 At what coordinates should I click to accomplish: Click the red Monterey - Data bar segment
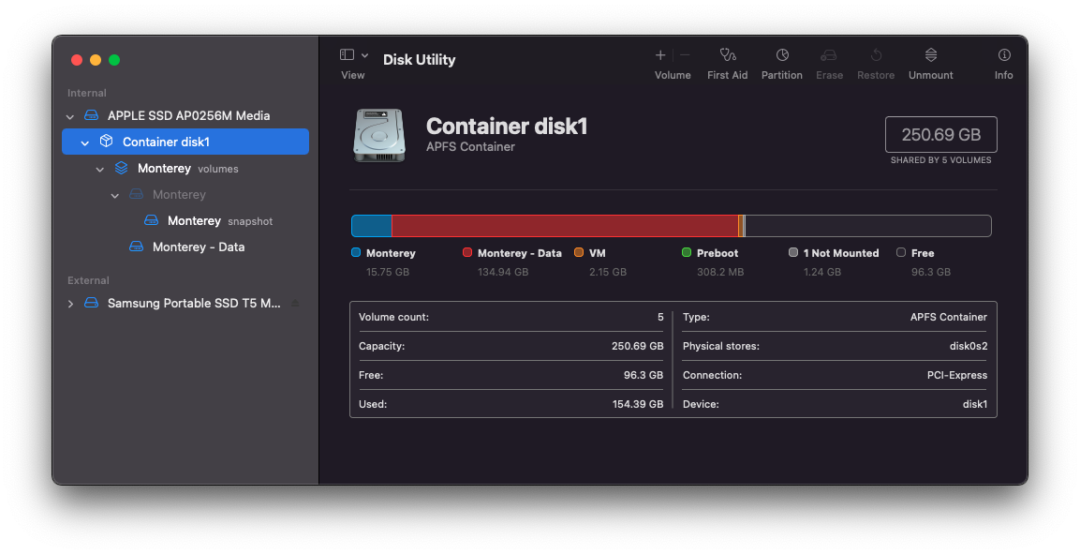click(565, 226)
